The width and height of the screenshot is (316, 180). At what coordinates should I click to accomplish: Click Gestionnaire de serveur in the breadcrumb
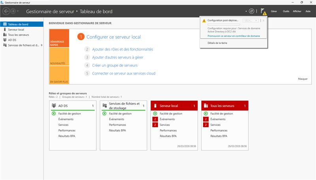click(x=50, y=11)
